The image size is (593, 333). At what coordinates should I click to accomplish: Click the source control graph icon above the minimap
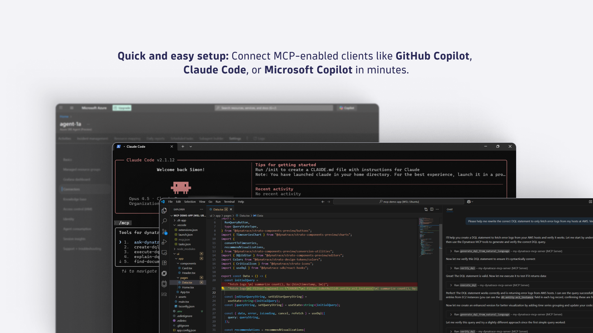tap(426, 209)
